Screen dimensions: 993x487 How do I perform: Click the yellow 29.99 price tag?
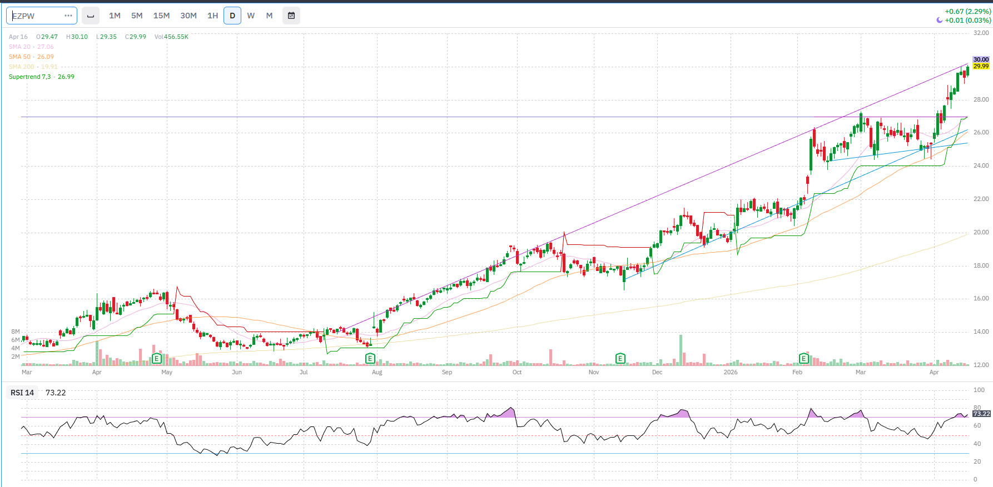pos(981,67)
